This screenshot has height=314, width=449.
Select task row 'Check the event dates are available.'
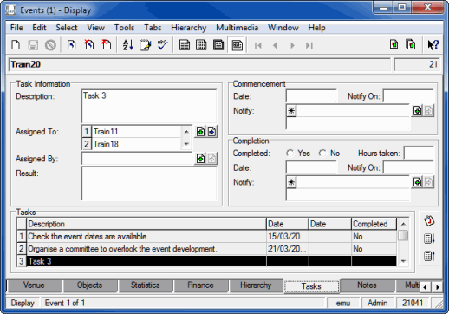[207, 237]
